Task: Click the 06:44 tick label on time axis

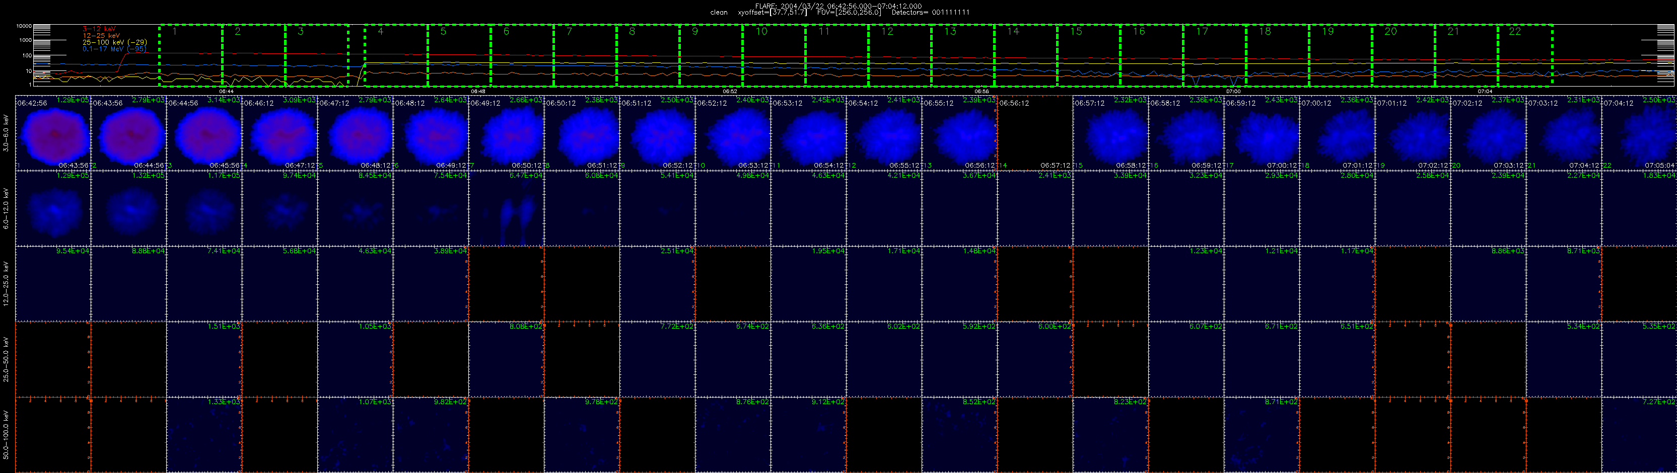Action: (227, 92)
